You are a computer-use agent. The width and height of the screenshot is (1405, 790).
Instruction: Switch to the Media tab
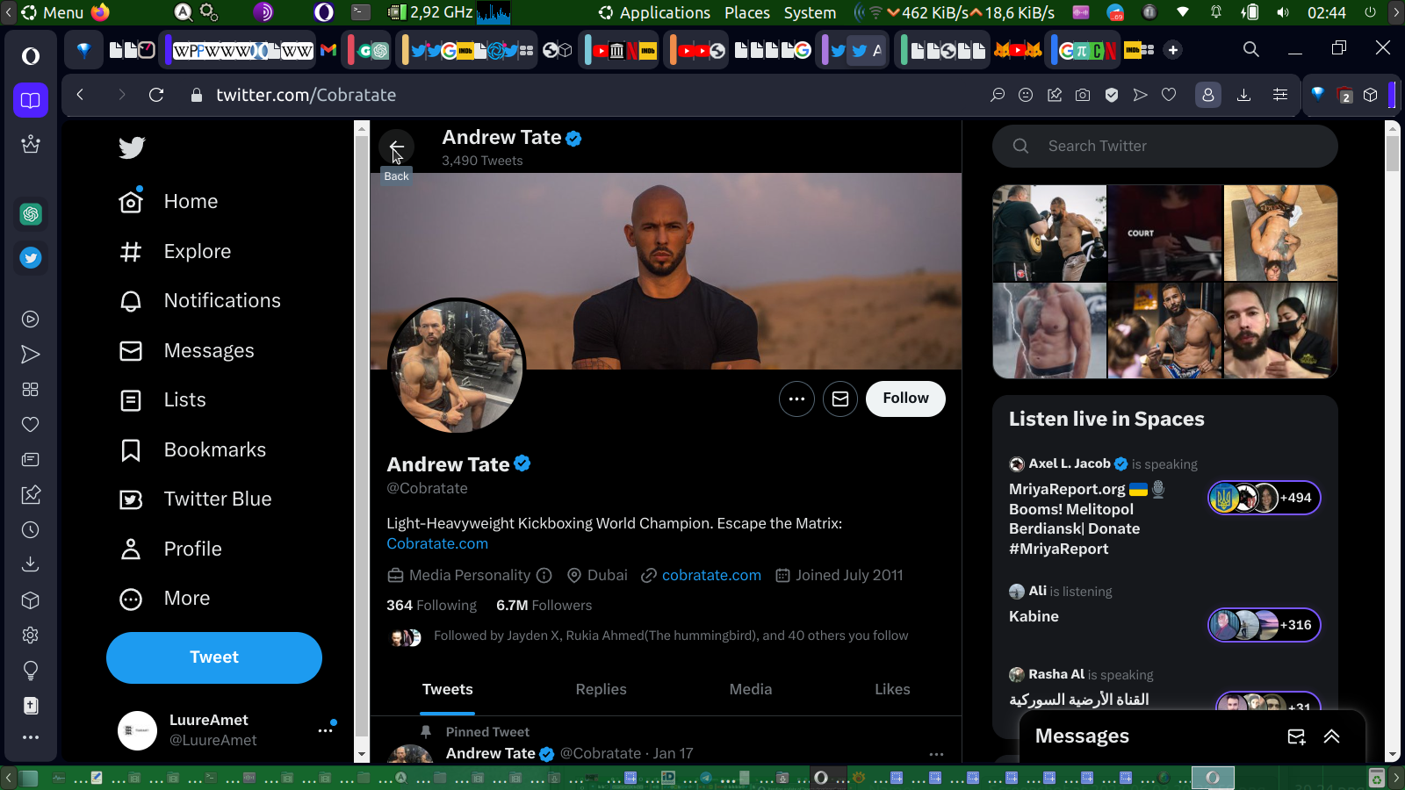point(751,690)
